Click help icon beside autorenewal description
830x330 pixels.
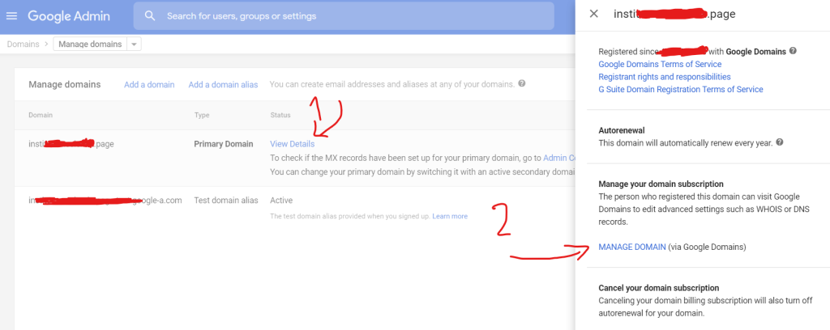pyautogui.click(x=781, y=142)
